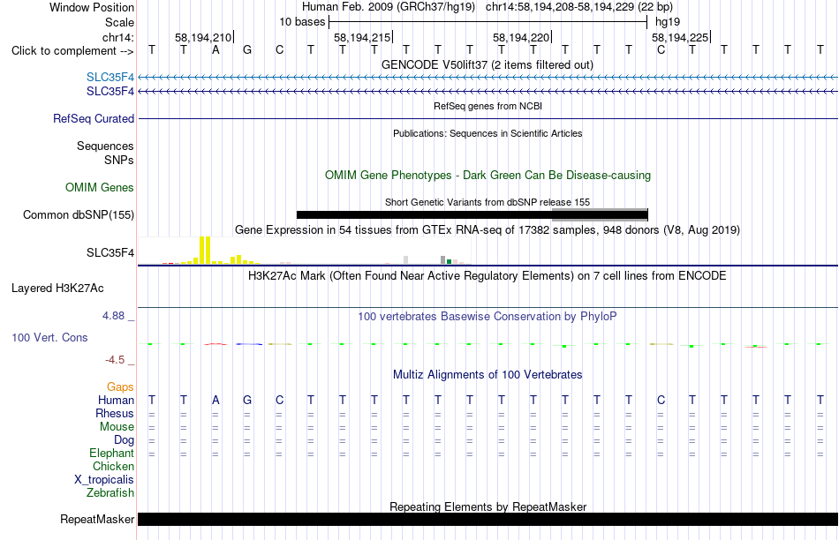Click the 100 Vert. Cons label
Screen dimensions: 839x540
[49, 337]
